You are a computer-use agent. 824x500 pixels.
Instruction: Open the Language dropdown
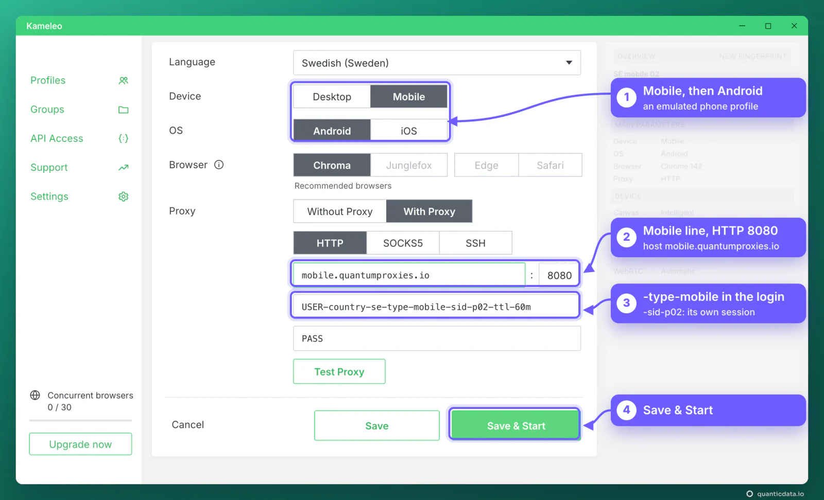coord(437,63)
